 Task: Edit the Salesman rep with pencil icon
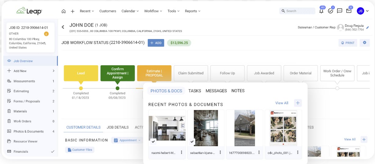[x=368, y=28]
